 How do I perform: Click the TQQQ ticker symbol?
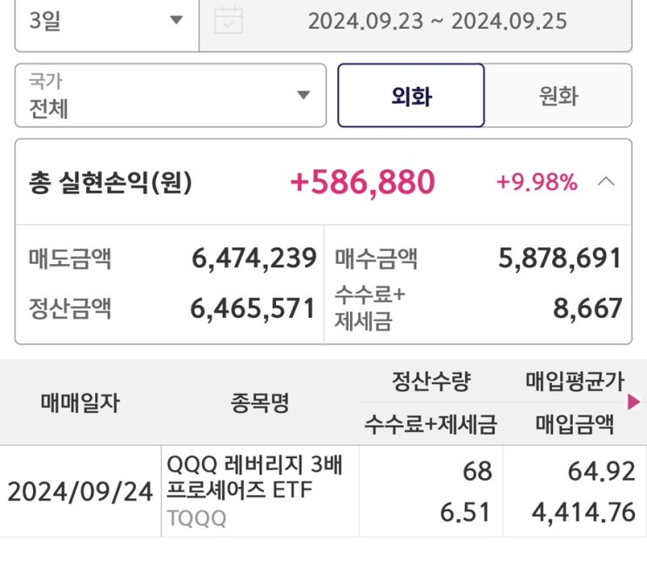pos(196,518)
